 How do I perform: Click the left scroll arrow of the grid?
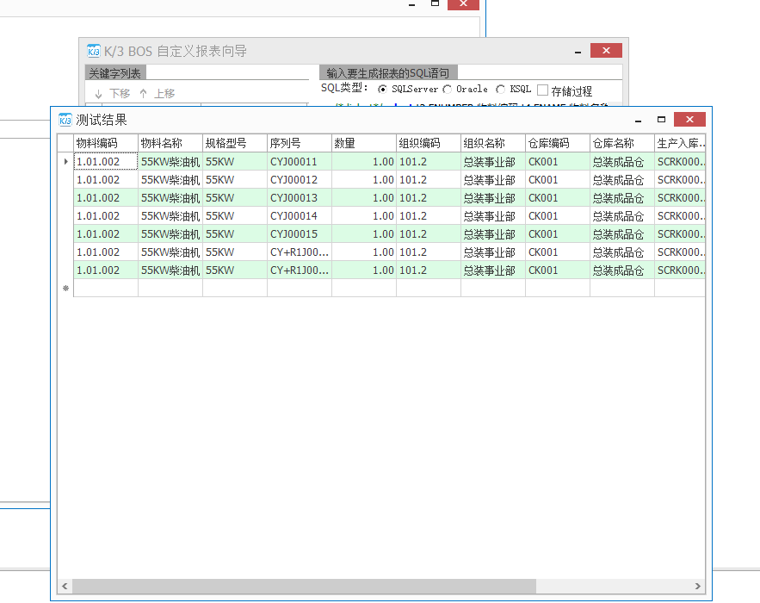point(65,586)
